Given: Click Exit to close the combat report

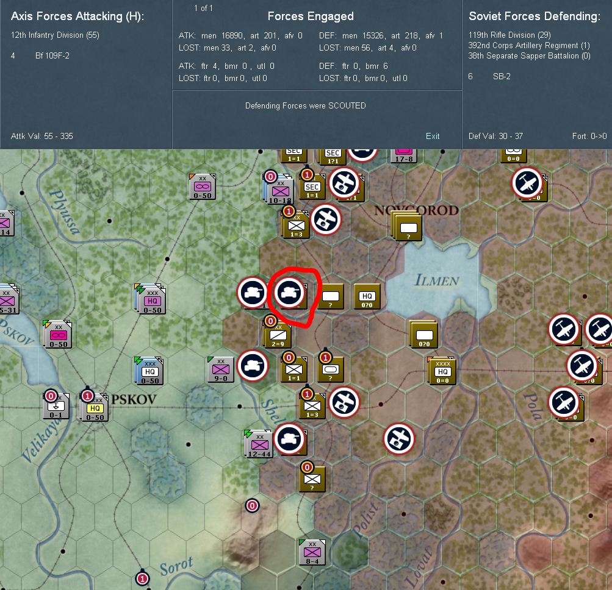Looking at the screenshot, I should [x=433, y=136].
